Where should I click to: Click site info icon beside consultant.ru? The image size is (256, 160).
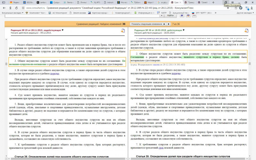pyautogui.click(x=23, y=8)
